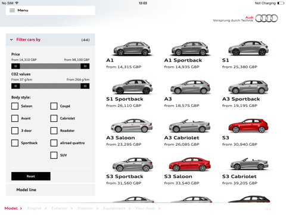
Task: Select the S3 Cabriolet car image
Action: (249, 164)
